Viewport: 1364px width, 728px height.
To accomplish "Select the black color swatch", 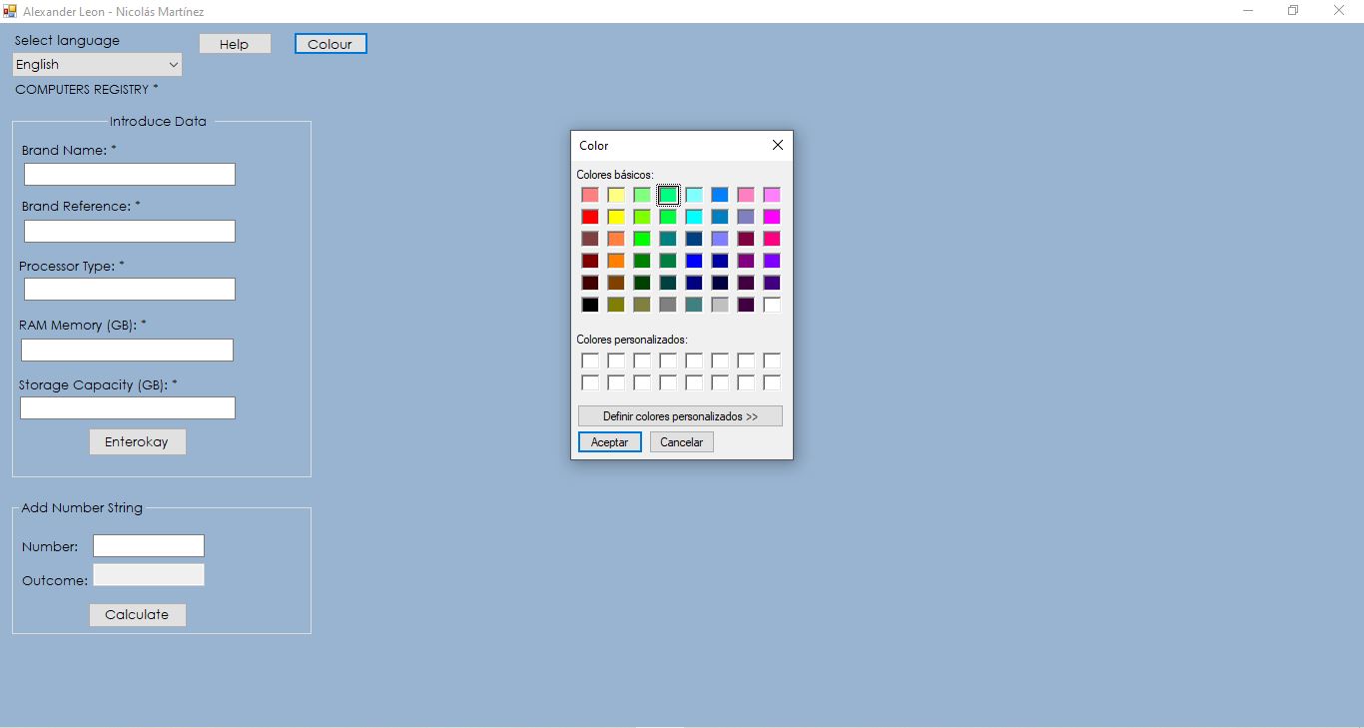I will [590, 305].
